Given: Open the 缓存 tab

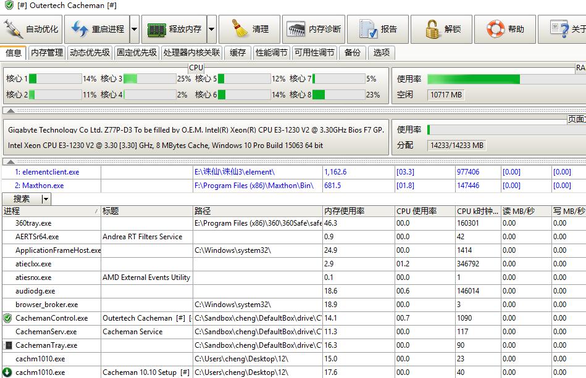Looking at the screenshot, I should coord(238,52).
